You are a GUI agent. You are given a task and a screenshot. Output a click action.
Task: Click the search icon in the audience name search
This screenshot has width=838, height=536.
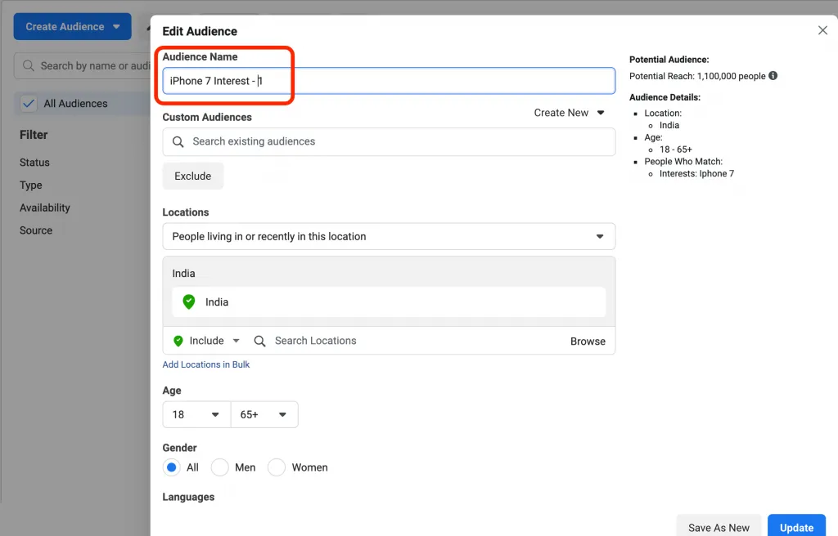point(29,65)
